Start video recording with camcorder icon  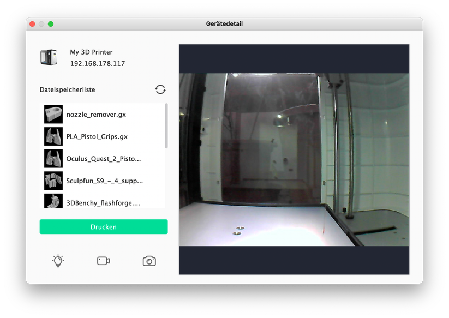(x=104, y=261)
